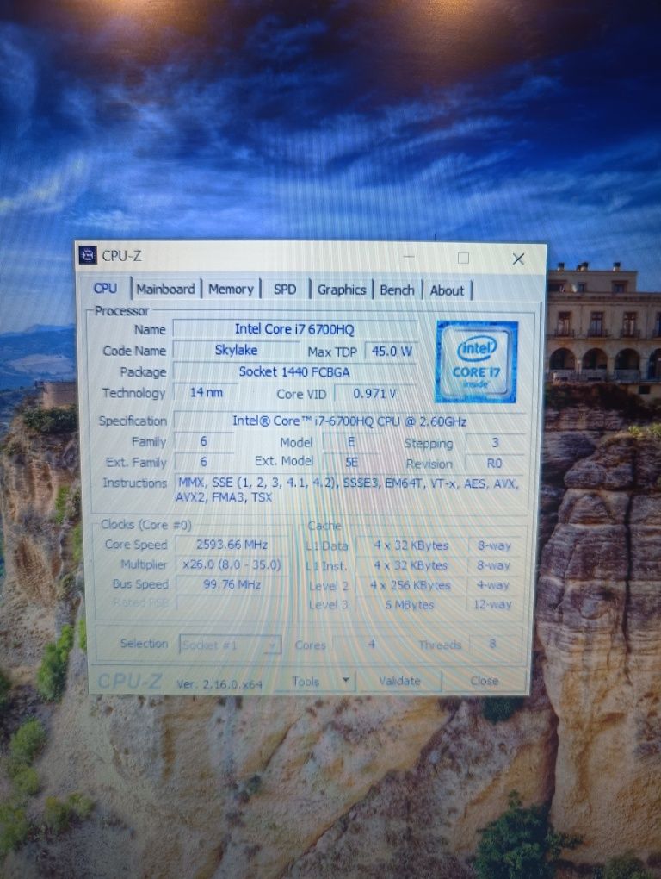Click the Level 3 value 6 MBytes
The height and width of the screenshot is (879, 661).
411,605
